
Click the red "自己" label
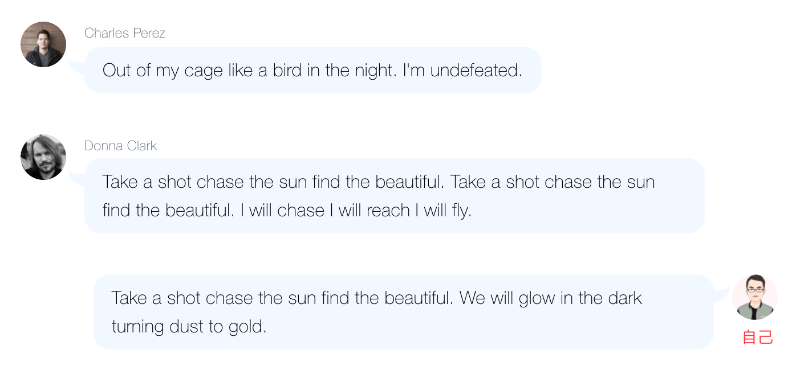(x=757, y=337)
